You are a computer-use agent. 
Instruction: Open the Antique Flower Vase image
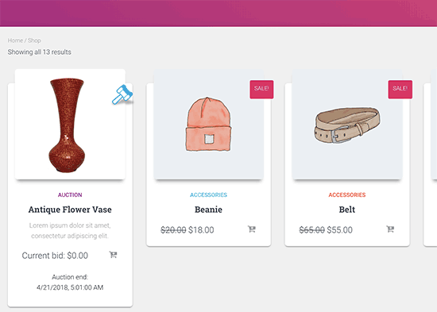70,124
